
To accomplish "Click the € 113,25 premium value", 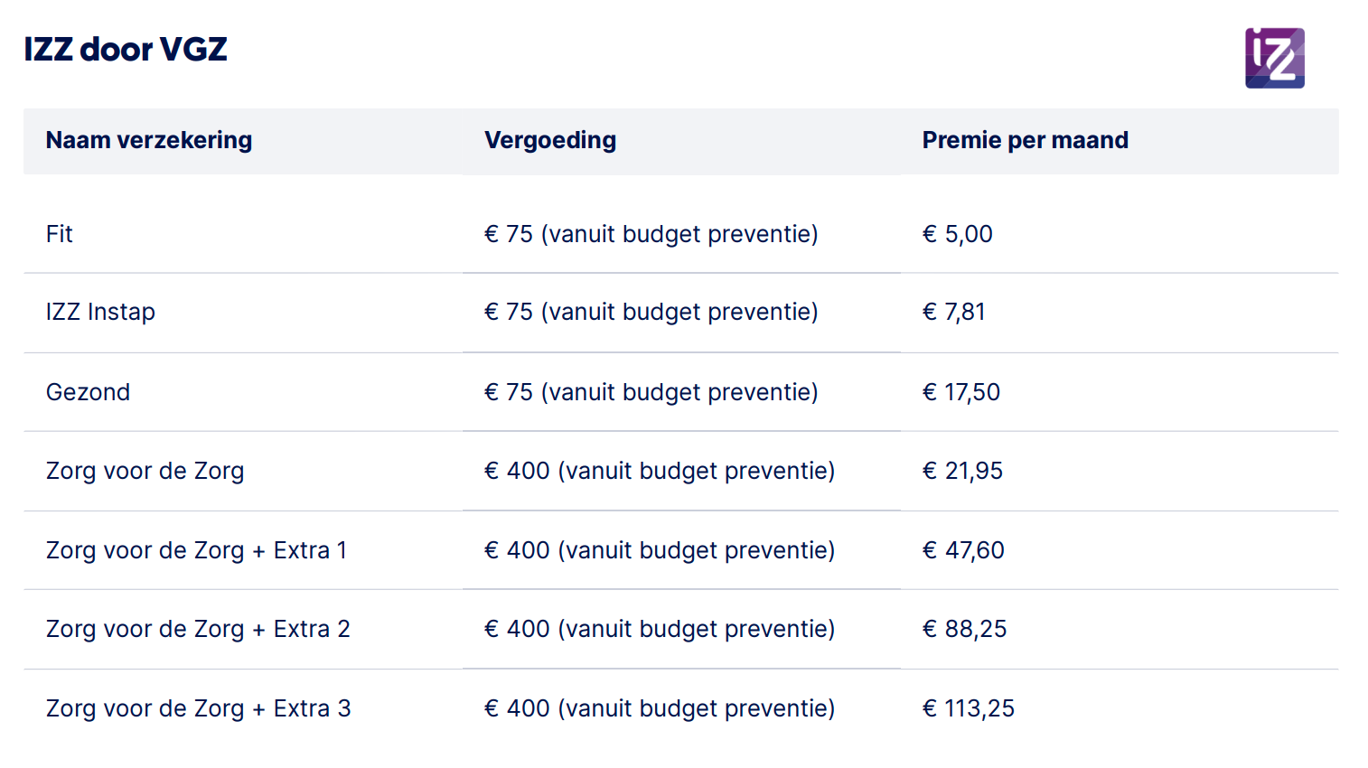I will (968, 708).
